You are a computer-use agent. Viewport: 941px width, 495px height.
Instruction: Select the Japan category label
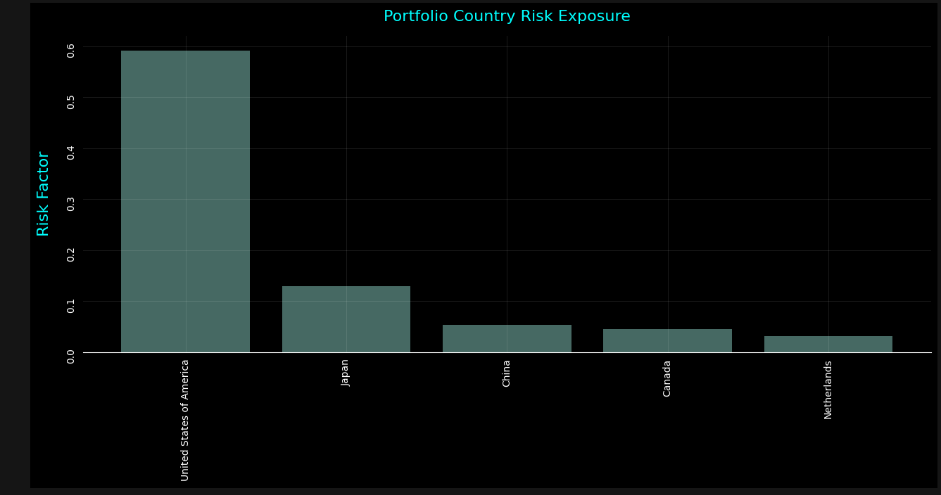pyautogui.click(x=345, y=375)
